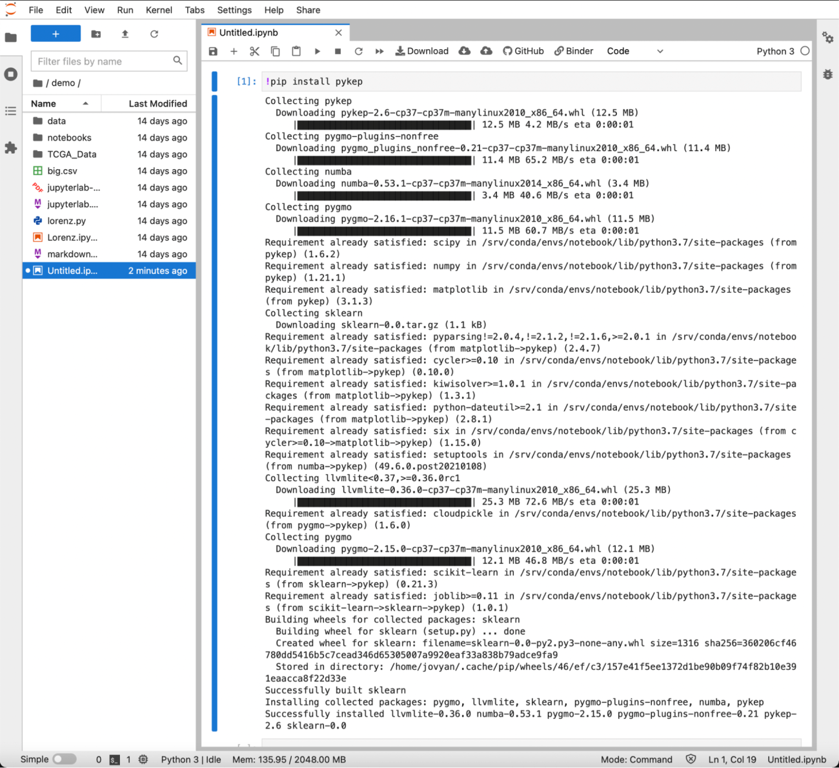Switch to the Untitled.ipynb tab
Viewport: 839px width, 768px height.
click(x=248, y=32)
